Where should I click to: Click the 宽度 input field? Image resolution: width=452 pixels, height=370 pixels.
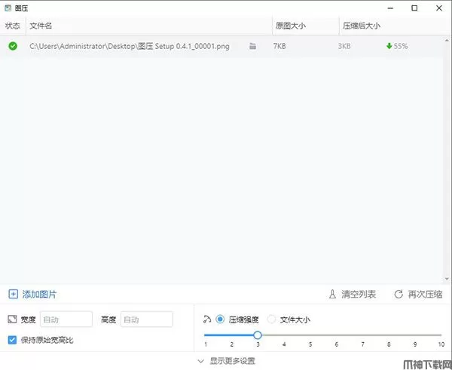click(66, 320)
